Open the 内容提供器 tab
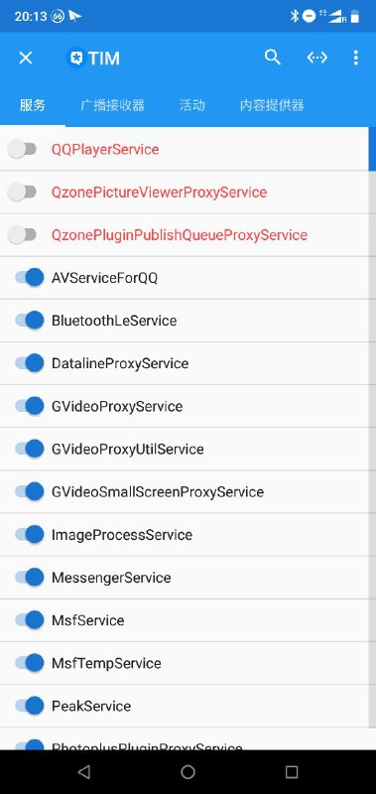The image size is (376, 794). click(x=272, y=105)
